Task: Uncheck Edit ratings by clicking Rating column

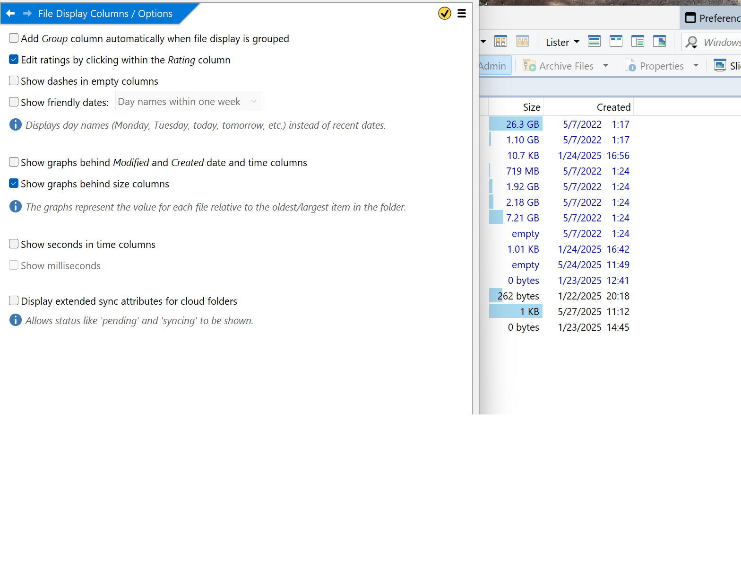Action: (x=14, y=59)
